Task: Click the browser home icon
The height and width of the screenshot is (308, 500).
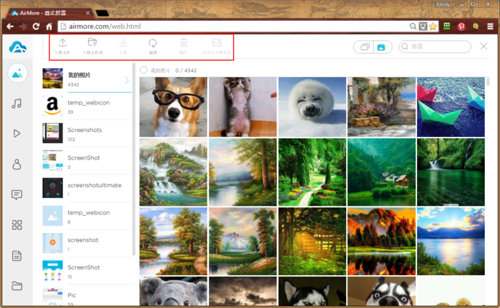Action: 49,27
